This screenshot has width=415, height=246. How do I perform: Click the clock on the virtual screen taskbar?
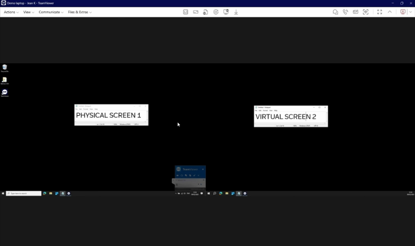click(x=410, y=193)
